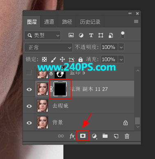Switch to the 历史记录 tab

[x=90, y=22]
